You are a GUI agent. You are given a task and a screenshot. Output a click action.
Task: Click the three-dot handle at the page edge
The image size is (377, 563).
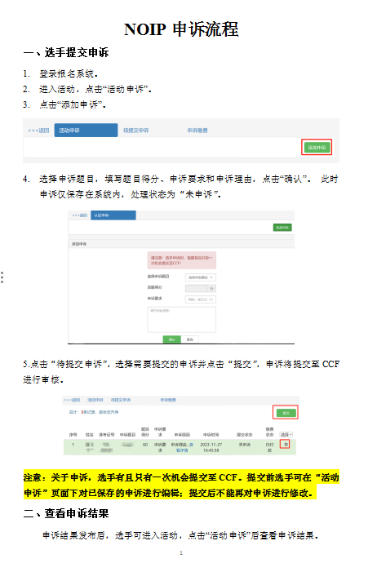coord(2,277)
